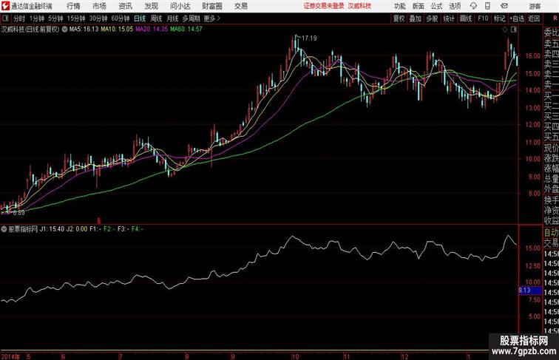The width and height of the screenshot is (559, 360).
Task: Open the 交易 menu
Action: click(x=241, y=6)
